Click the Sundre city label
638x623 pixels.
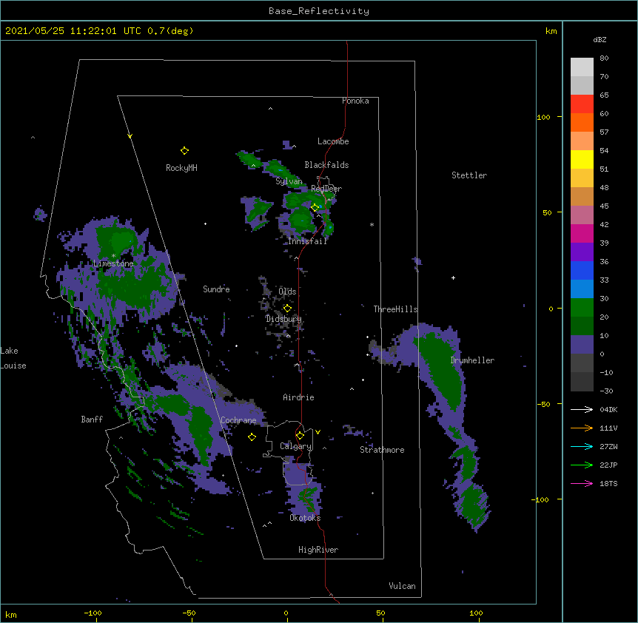pyautogui.click(x=216, y=289)
